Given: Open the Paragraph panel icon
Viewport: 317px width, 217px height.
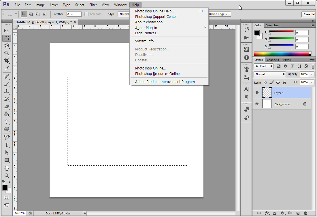Looking at the screenshot, I should 246,97.
